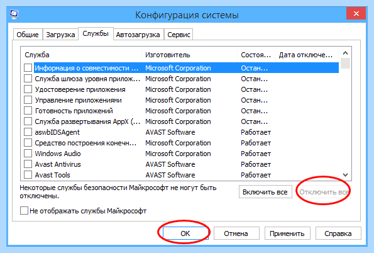Select the Avast Antivirus service name
The image size is (374, 253).
tap(58, 164)
